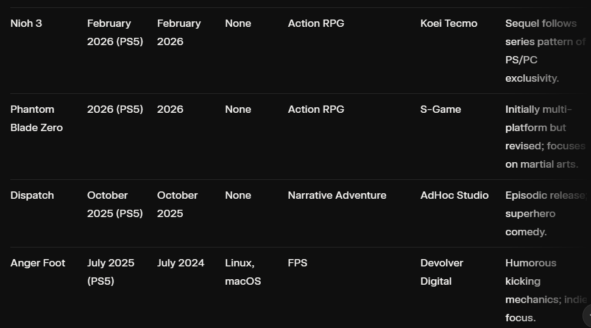Click the AdHoc Studio publisher text
The width and height of the screenshot is (591, 328).
[454, 196]
